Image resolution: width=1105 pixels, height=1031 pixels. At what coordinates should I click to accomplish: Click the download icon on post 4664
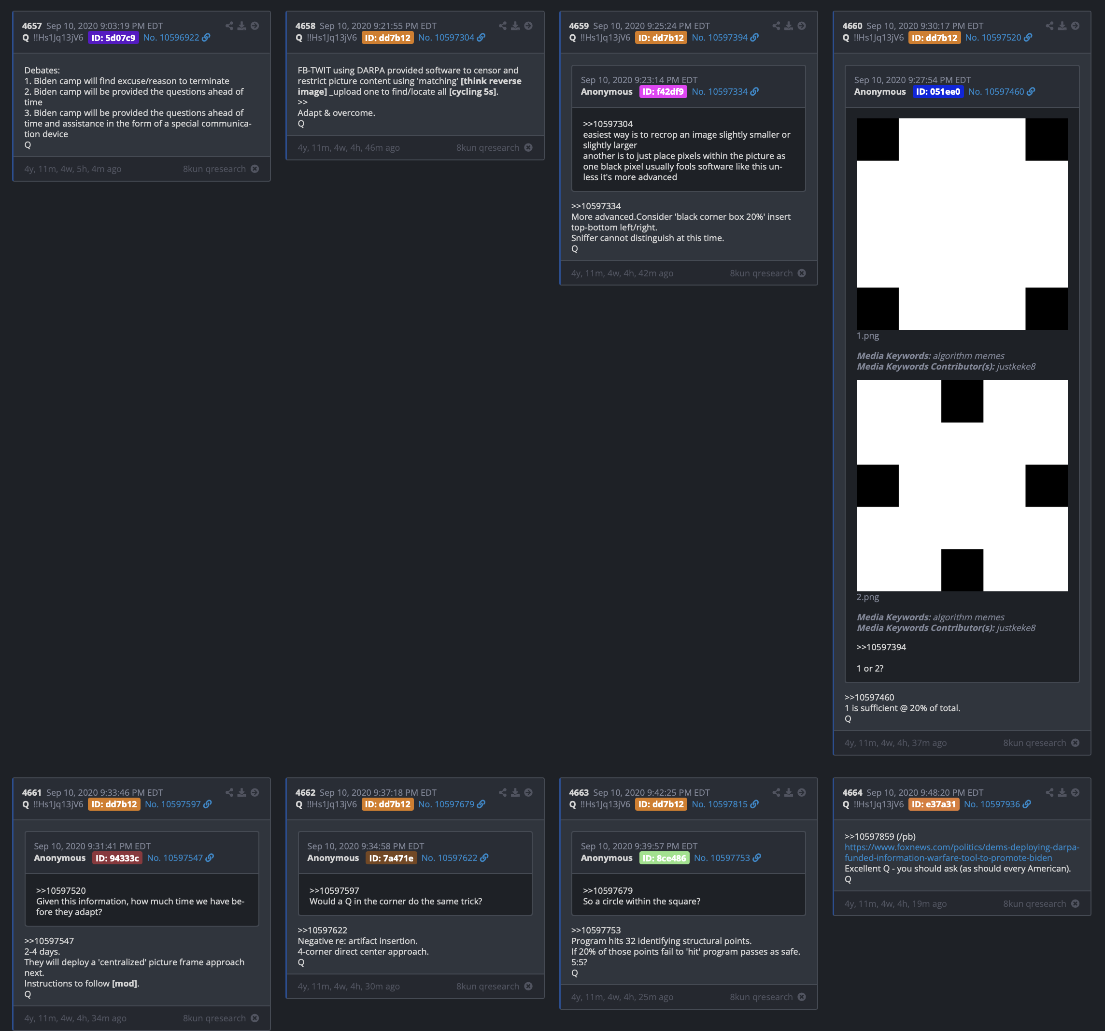(1062, 792)
